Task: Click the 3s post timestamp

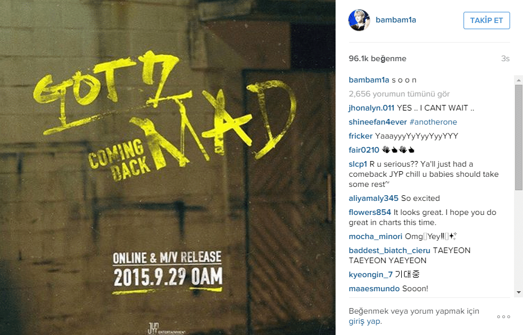Action: [x=505, y=58]
